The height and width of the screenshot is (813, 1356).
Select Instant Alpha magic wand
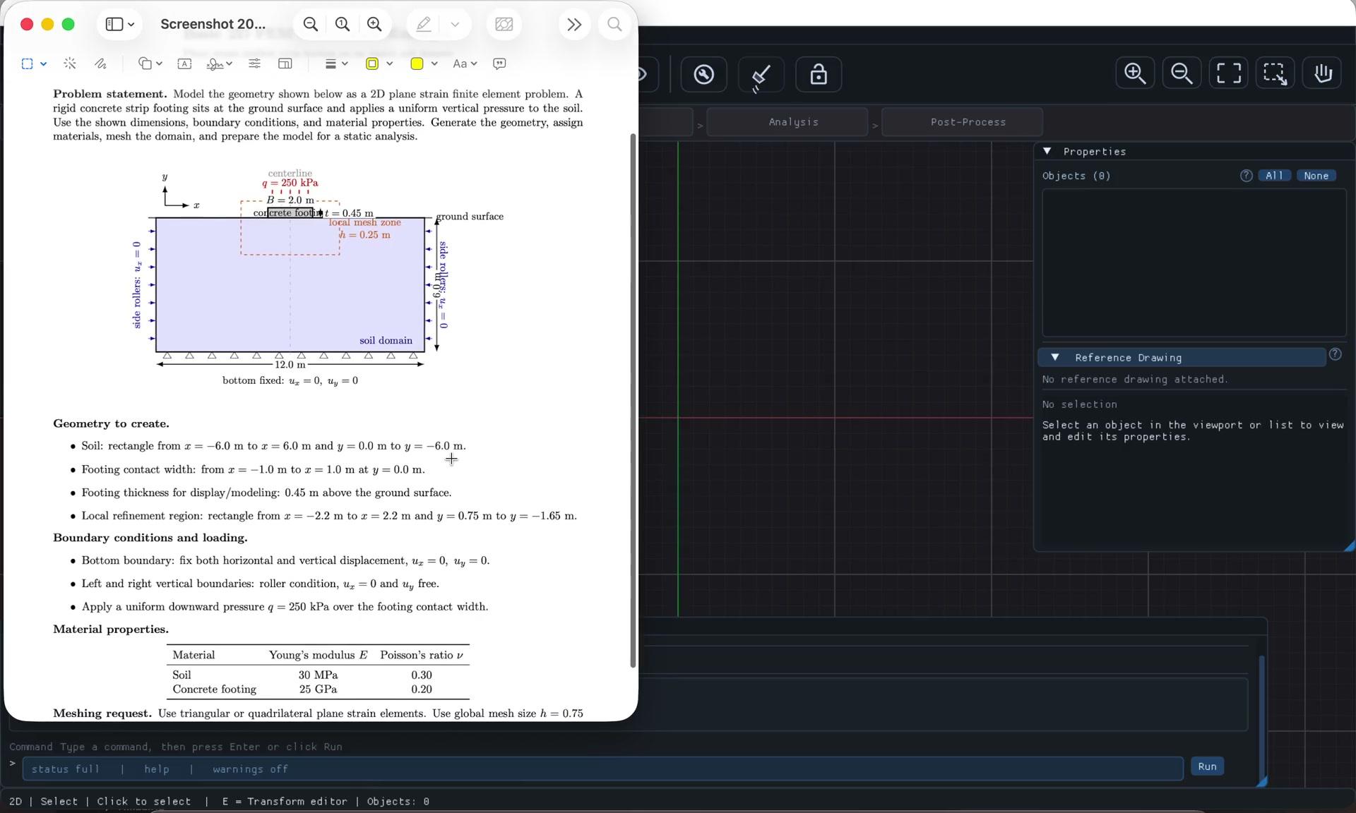tap(70, 64)
